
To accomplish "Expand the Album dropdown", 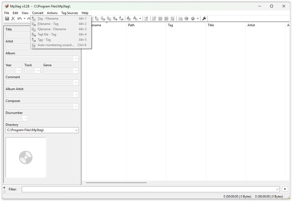I will point(76,59).
